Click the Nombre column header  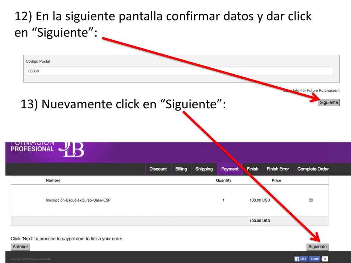pyautogui.click(x=53, y=180)
